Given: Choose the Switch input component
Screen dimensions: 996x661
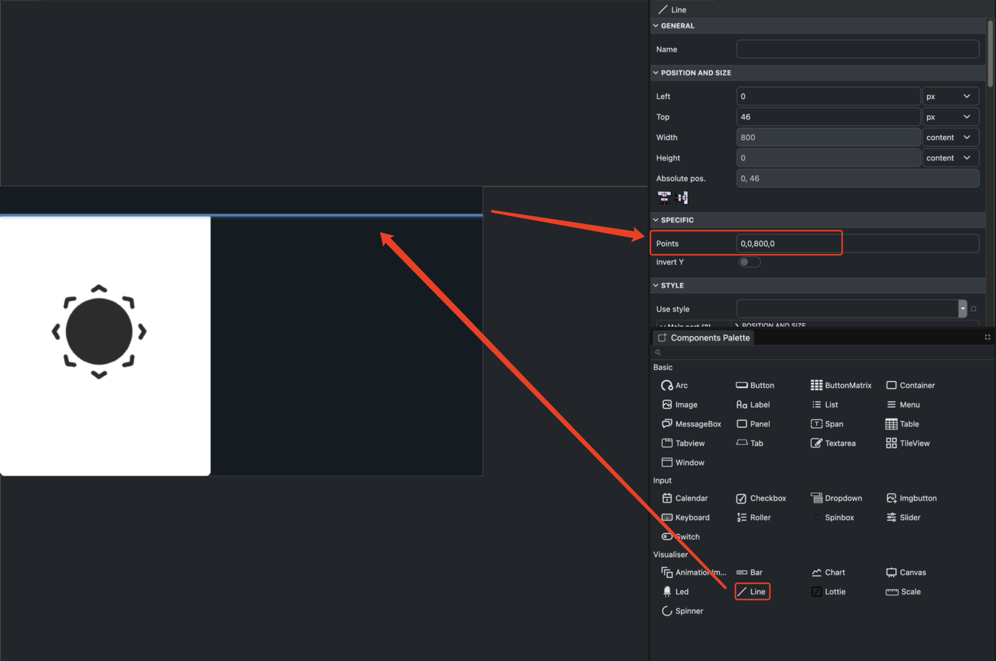Looking at the screenshot, I should tap(680, 537).
